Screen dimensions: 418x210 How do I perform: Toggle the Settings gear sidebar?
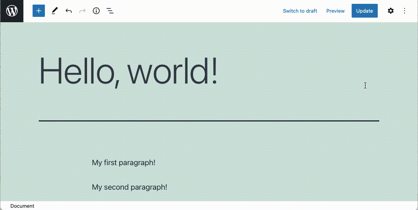[390, 11]
